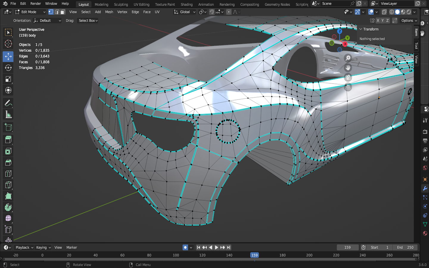Play the animation in reverse

pos(211,247)
